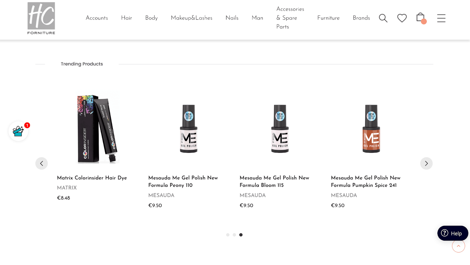Go to previous trending products slide

[x=41, y=163]
